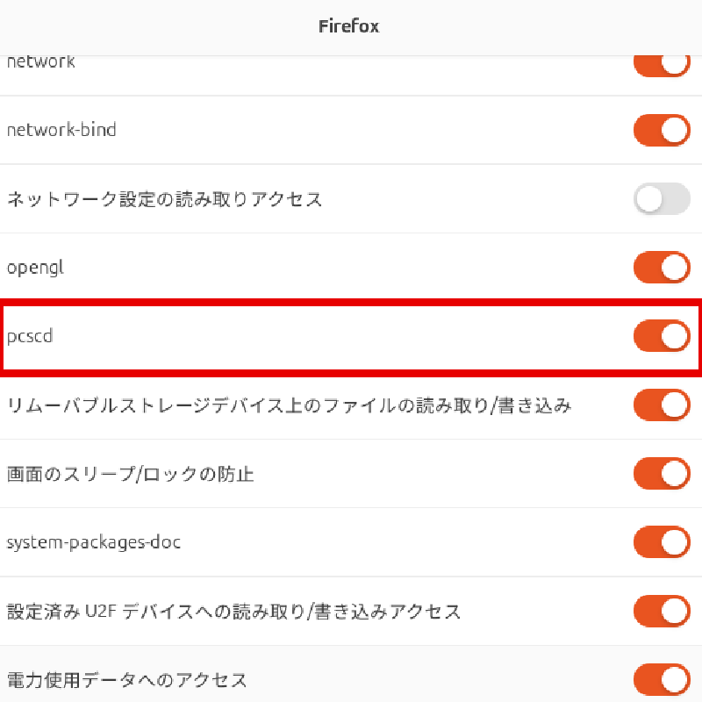
Task: Toggle the pcscd permission switch
Action: pyautogui.click(x=662, y=336)
